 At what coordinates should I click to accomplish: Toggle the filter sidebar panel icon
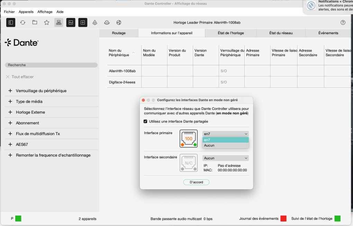tap(11, 22)
